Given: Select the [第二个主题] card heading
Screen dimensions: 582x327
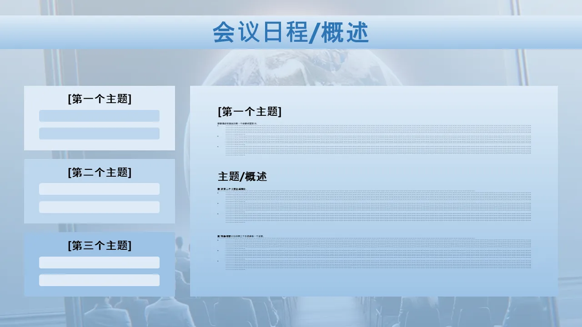Looking at the screenshot, I should coord(99,173).
